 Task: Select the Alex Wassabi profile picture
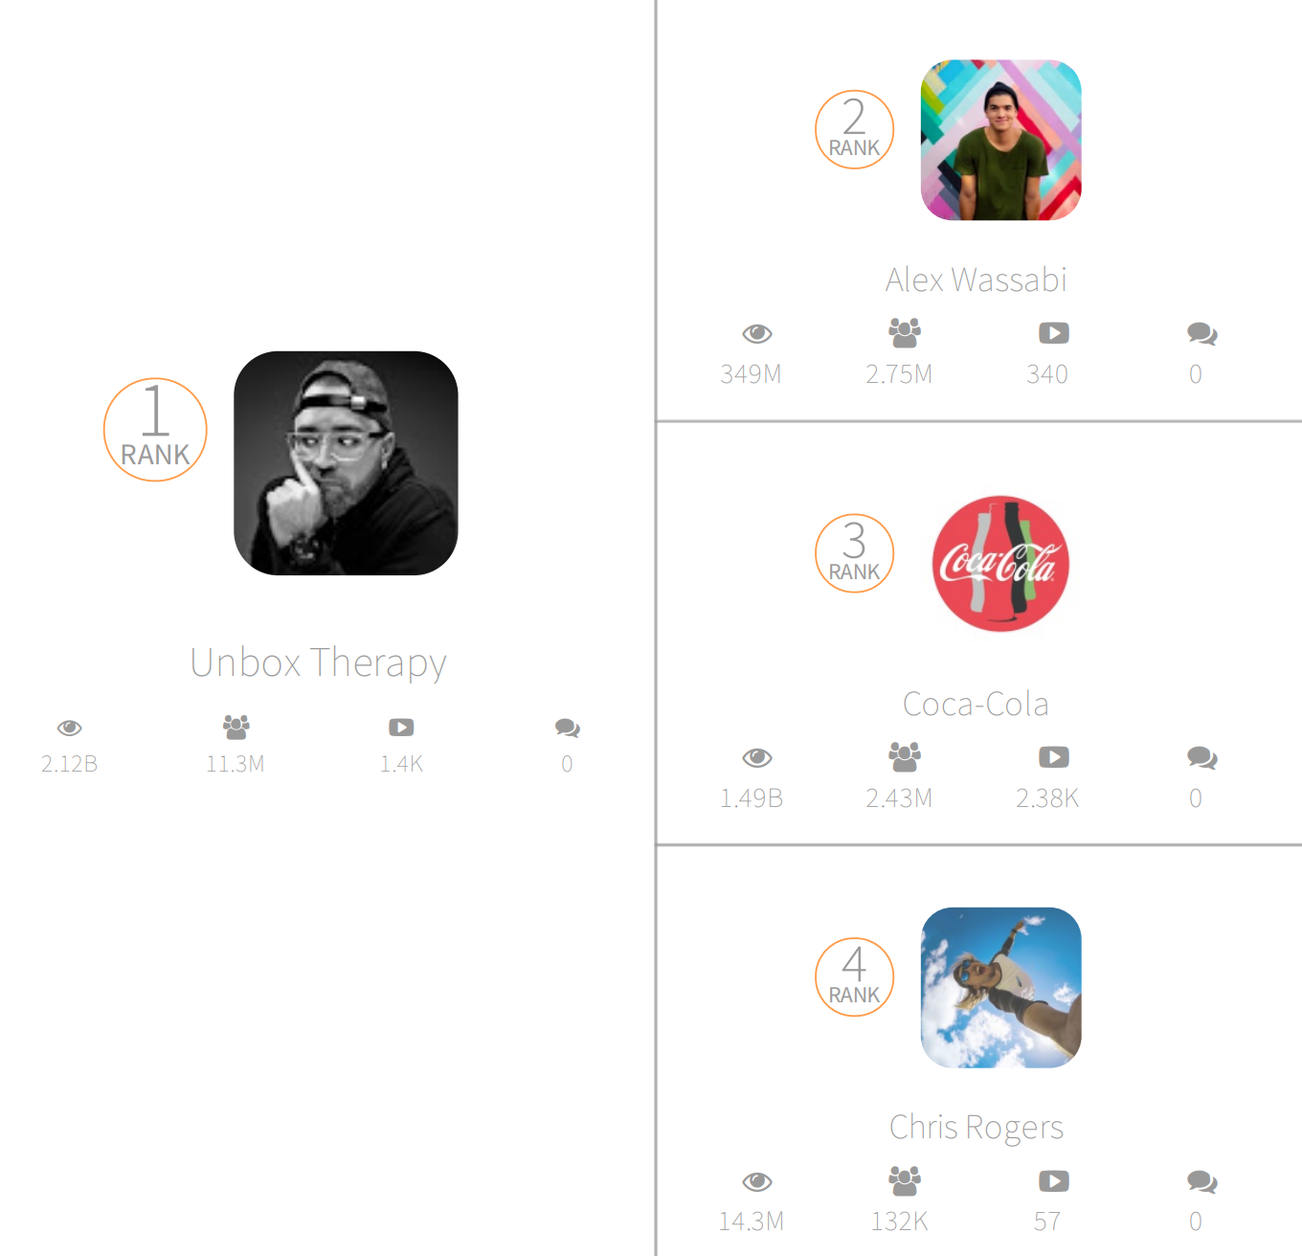[1001, 140]
